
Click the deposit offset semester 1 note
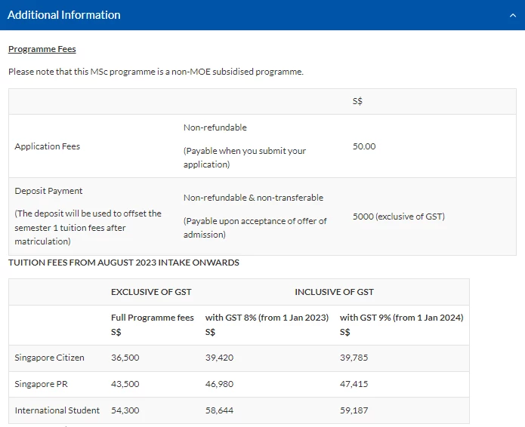pos(88,227)
